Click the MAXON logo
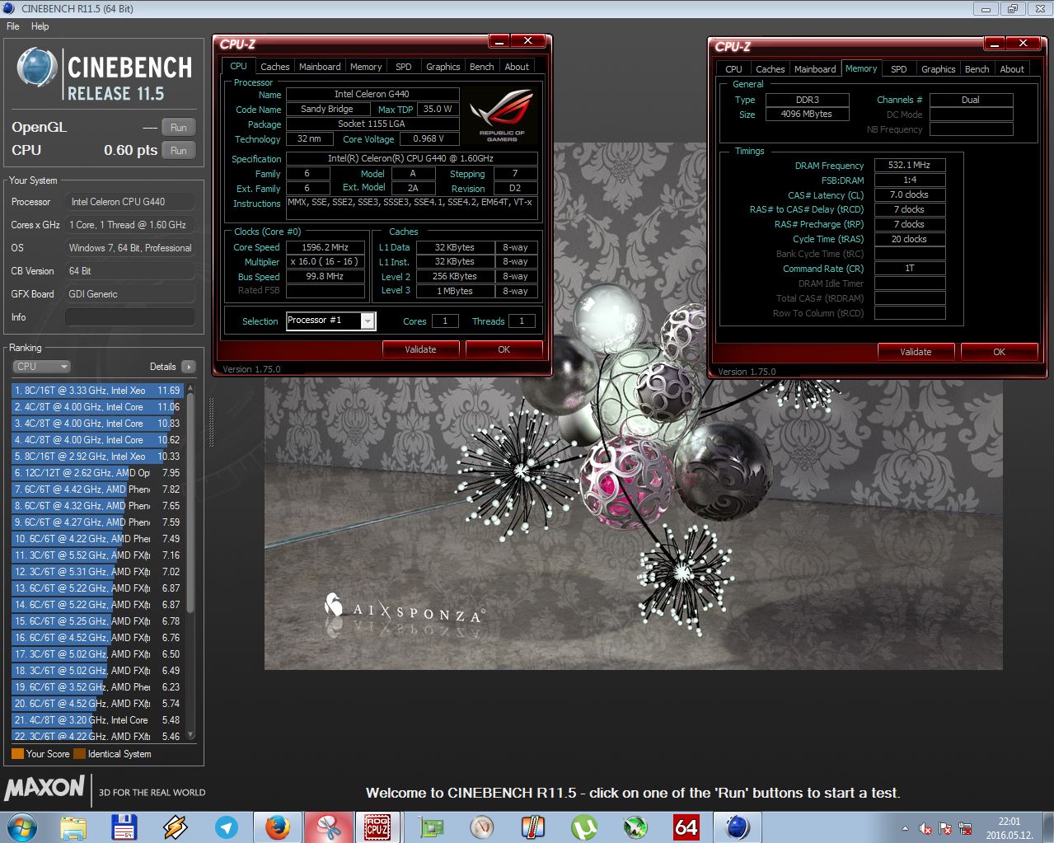Viewport: 1054px width, 843px height. tap(45, 789)
